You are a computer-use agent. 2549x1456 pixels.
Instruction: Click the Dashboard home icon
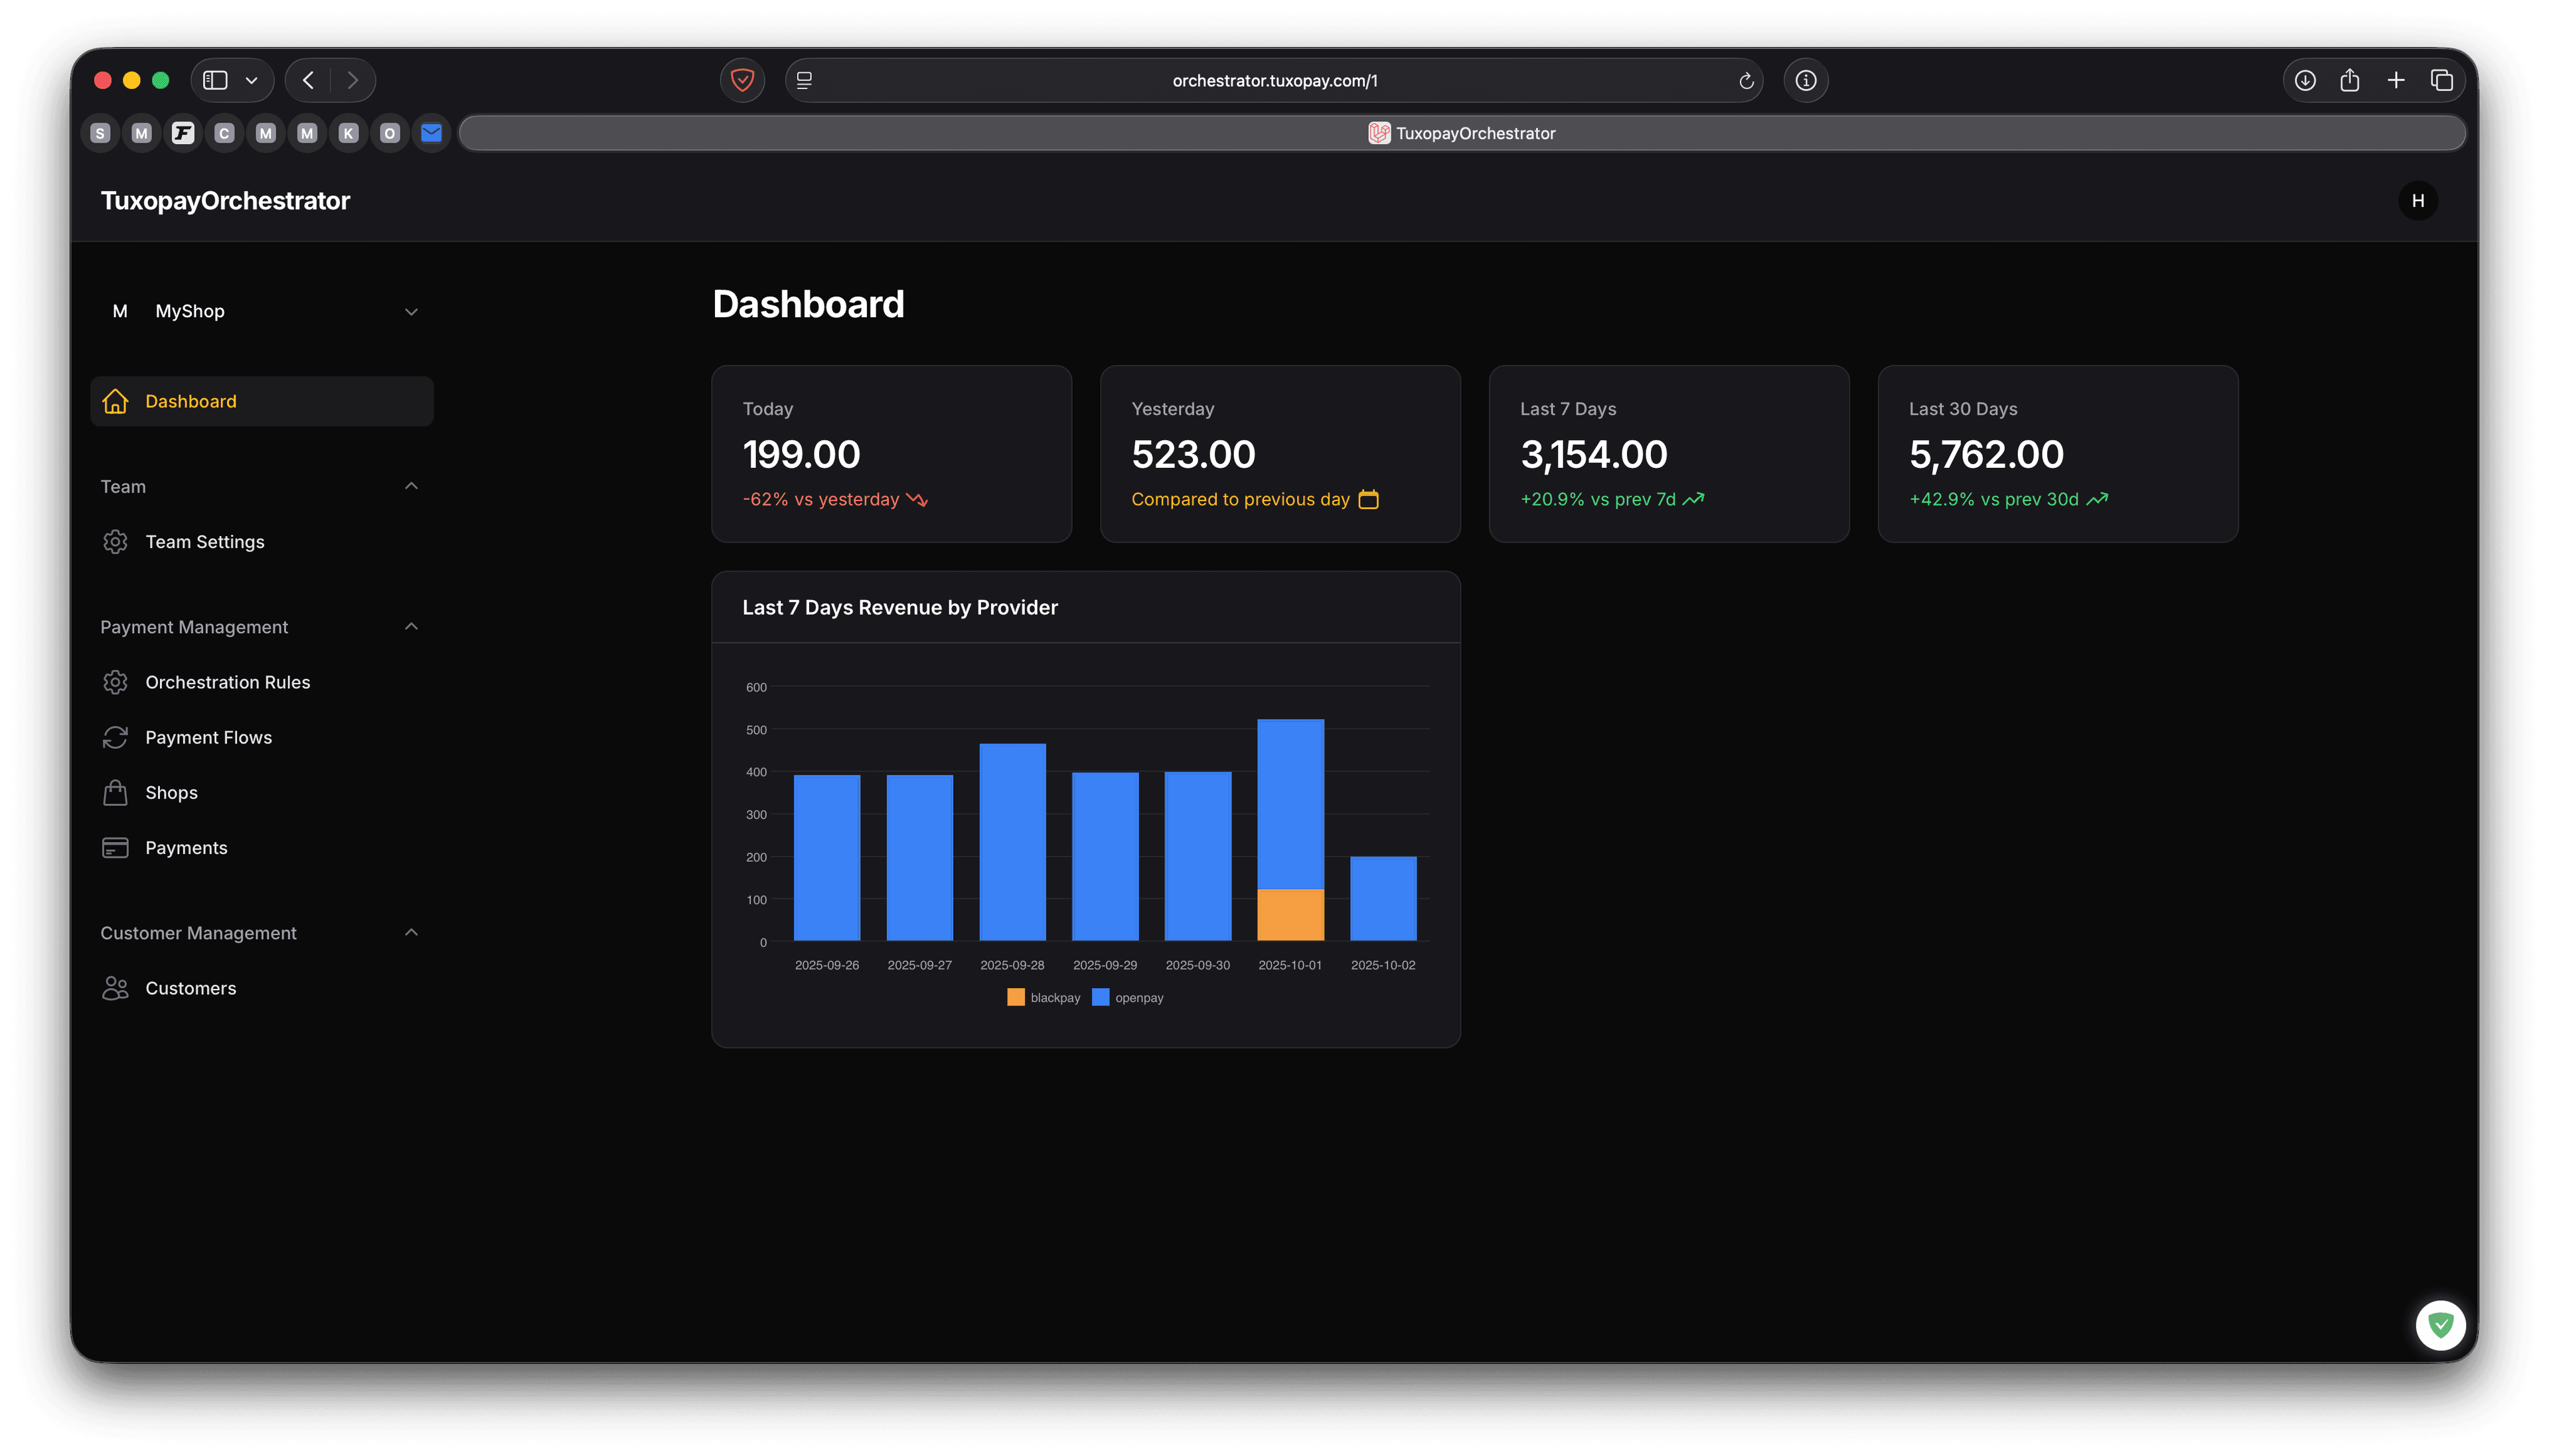115,401
